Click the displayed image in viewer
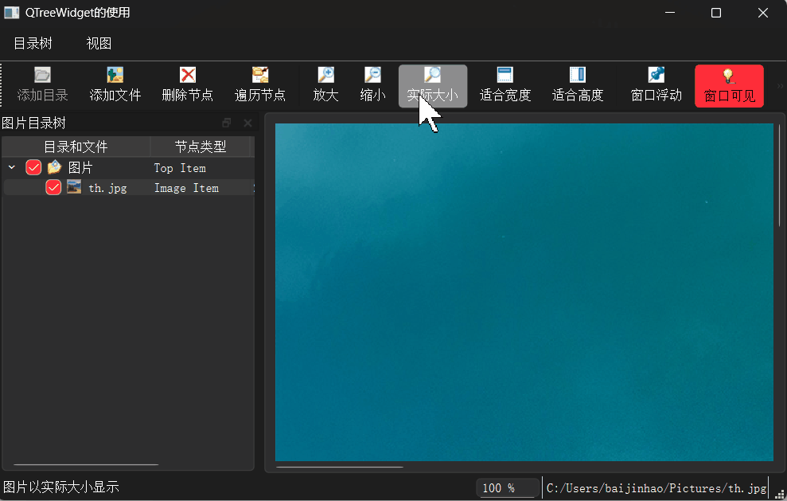The width and height of the screenshot is (787, 501). pos(524,292)
